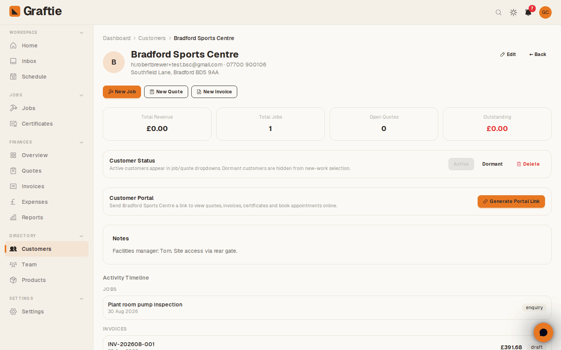
Task: Collapse the Jobs sidebar section chevron
Action: (x=81, y=95)
